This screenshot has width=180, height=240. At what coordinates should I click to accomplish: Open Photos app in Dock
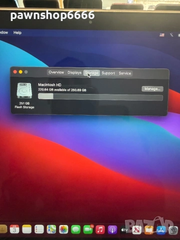(x=63, y=229)
